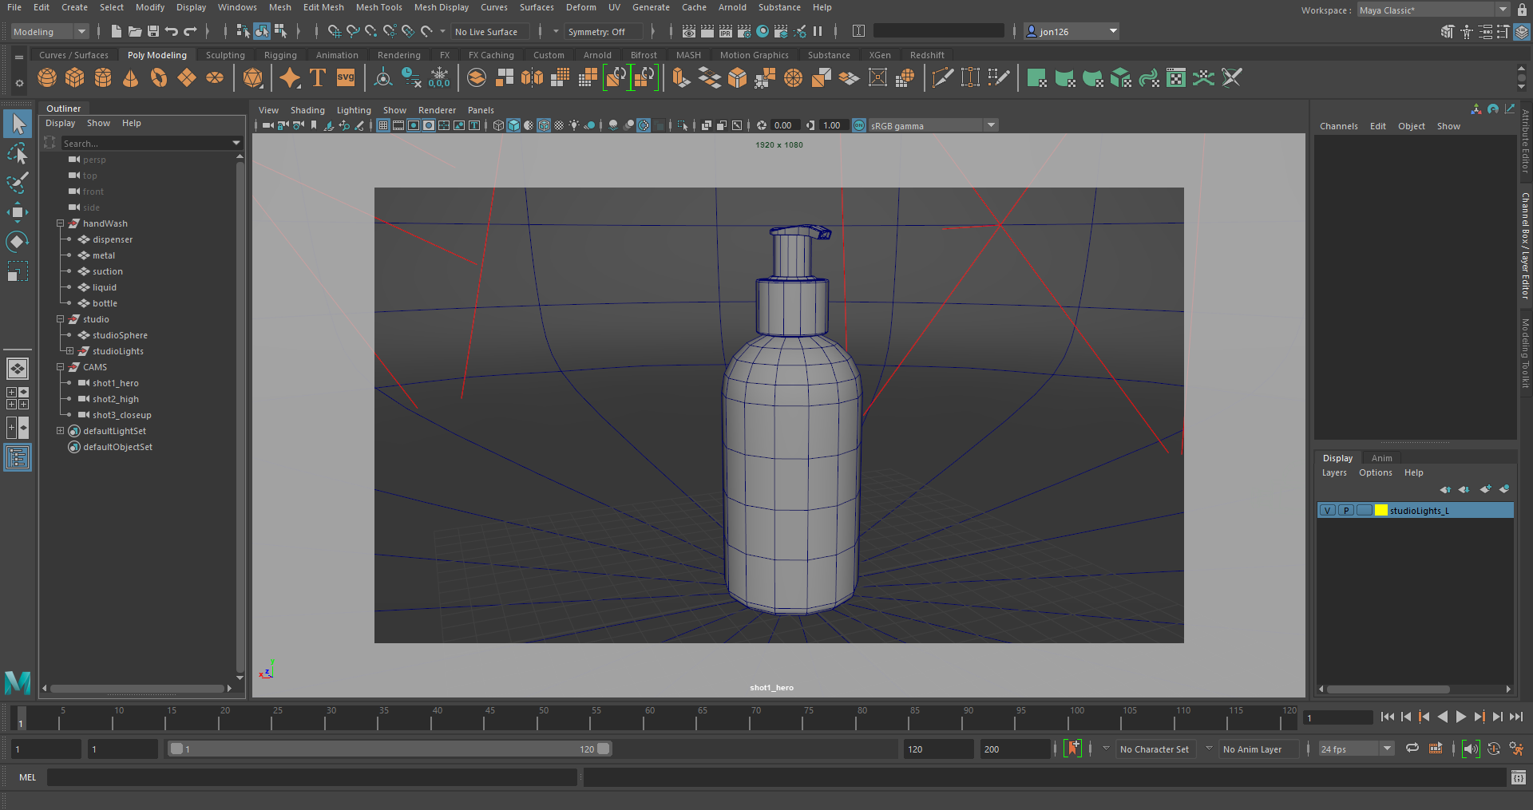Expand the studioLights group
Viewport: 1533px width, 810px height.
click(x=69, y=351)
